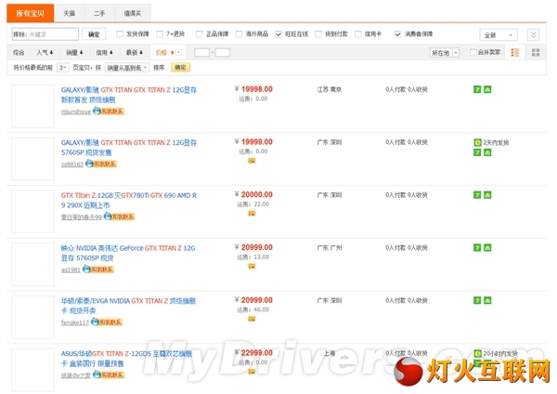Click Wangwang chat icon for seller njsunshiyue
This screenshot has height=394, width=557.
(109, 112)
